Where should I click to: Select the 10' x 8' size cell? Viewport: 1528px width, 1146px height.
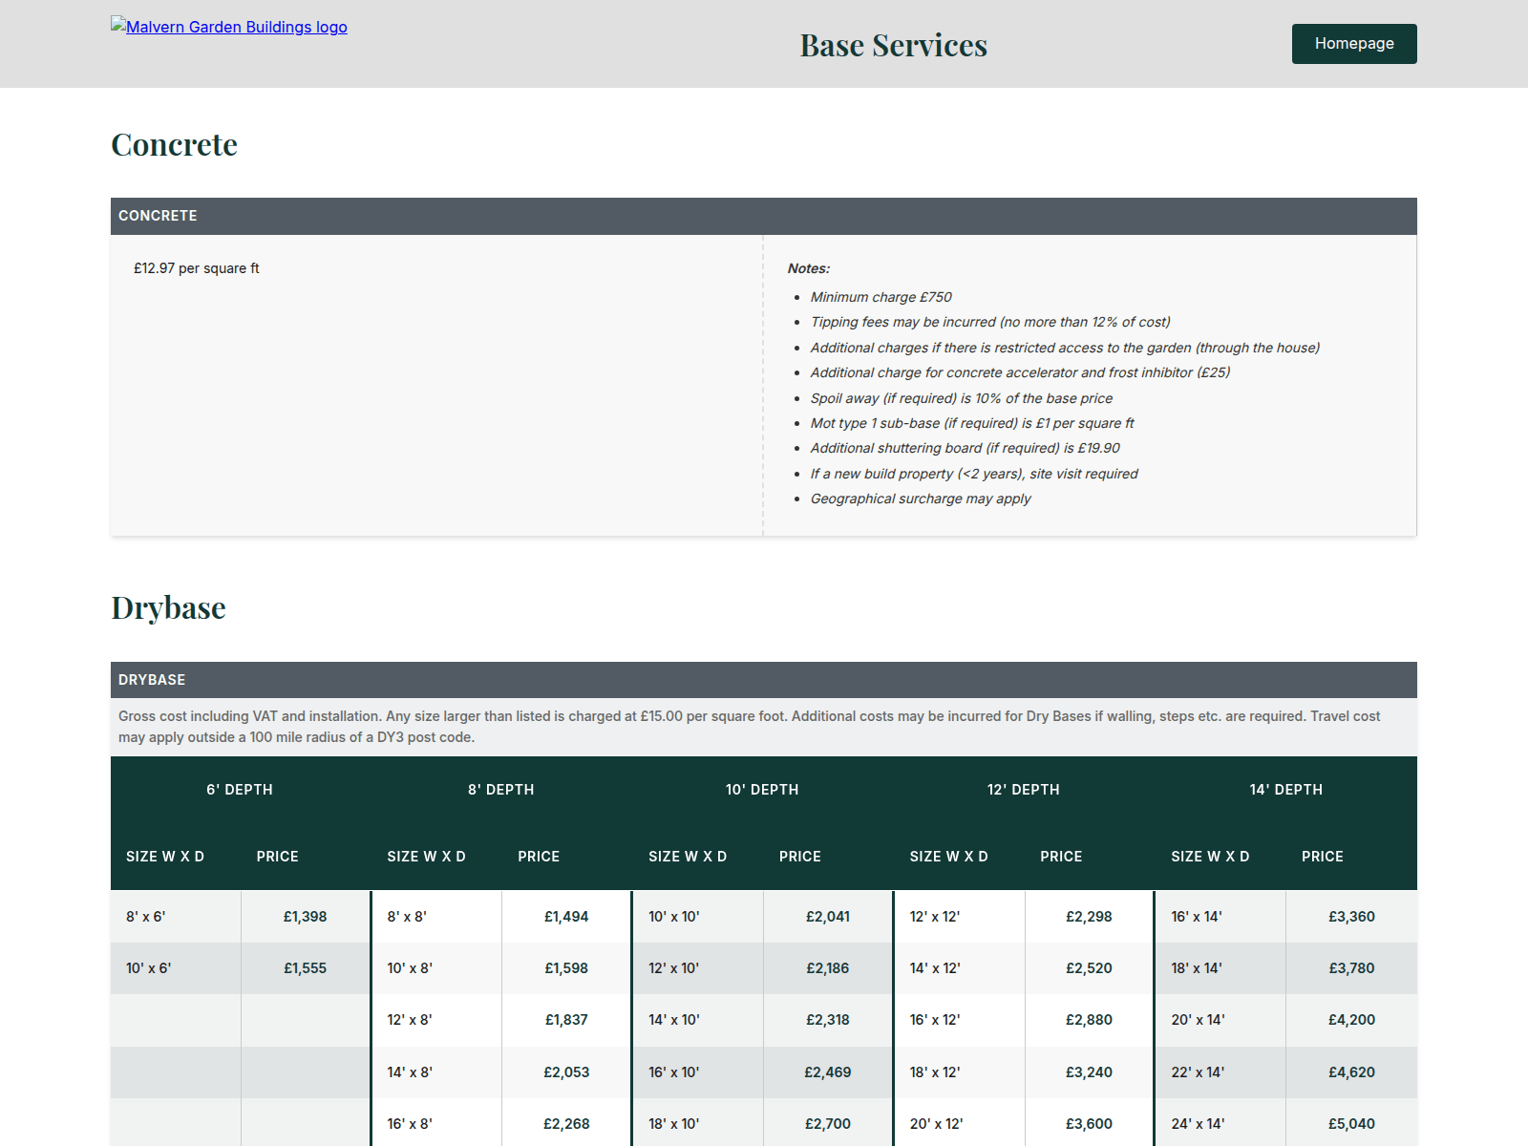pos(436,968)
